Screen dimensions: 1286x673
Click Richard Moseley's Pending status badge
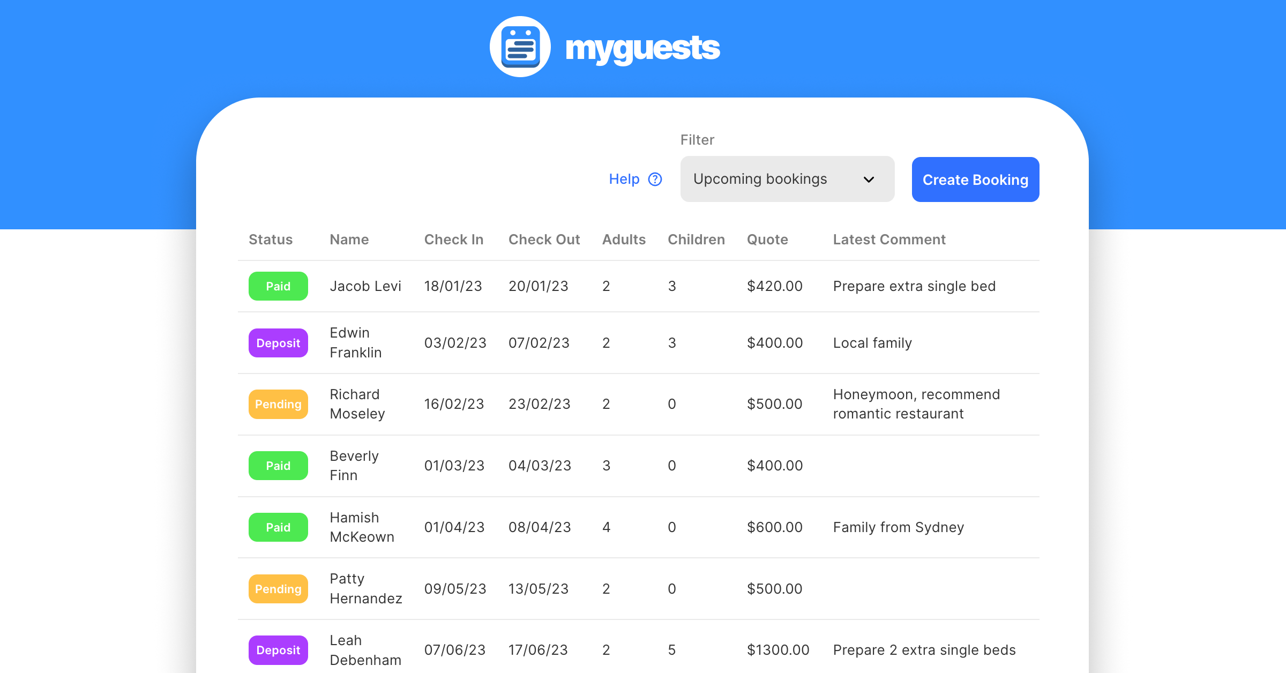click(278, 404)
